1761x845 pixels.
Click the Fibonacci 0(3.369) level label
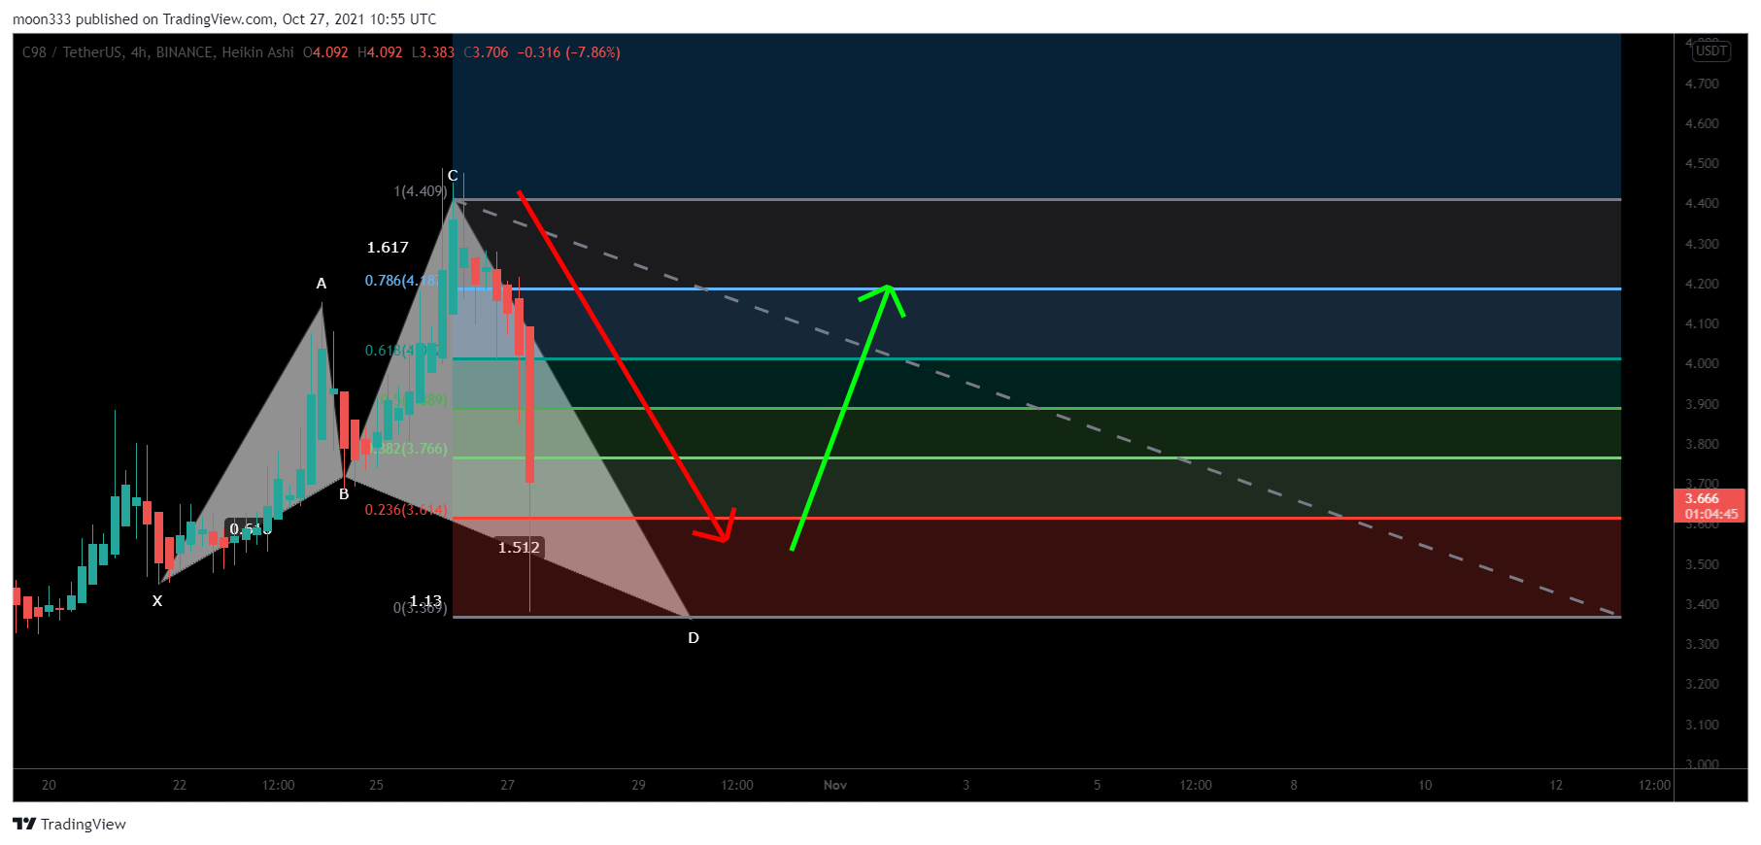click(x=421, y=608)
